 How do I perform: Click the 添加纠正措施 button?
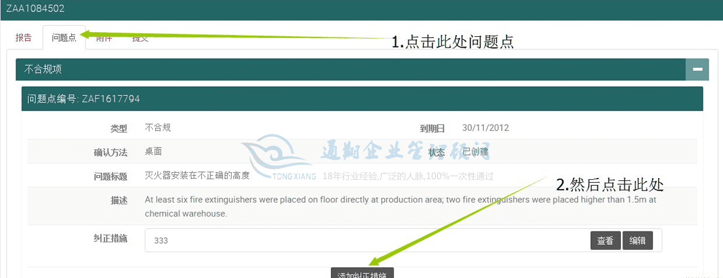362,273
